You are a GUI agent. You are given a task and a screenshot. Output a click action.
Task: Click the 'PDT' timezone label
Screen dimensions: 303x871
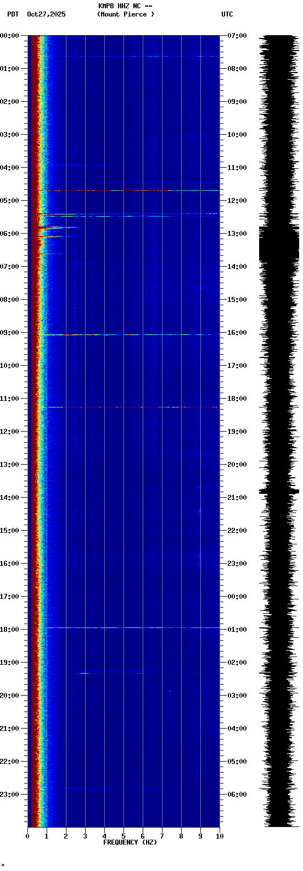tap(13, 14)
